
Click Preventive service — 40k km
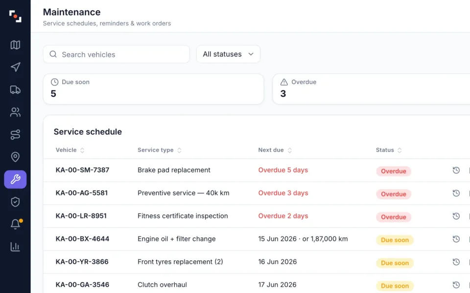(184, 193)
